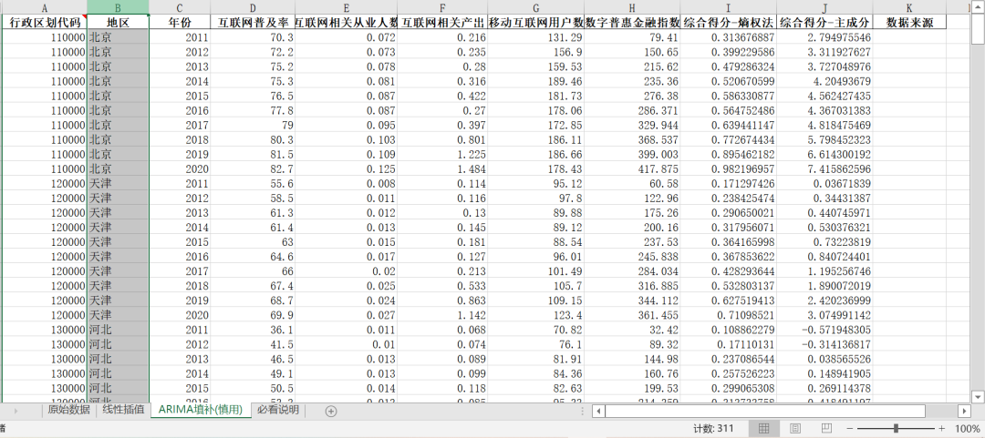Click the 移动互联网用户数 header cell
This screenshot has width=985, height=438.
pos(535,23)
